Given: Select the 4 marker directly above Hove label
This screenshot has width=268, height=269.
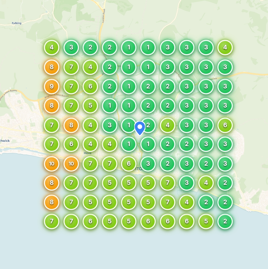Looking at the screenshot, I should tap(90, 144).
